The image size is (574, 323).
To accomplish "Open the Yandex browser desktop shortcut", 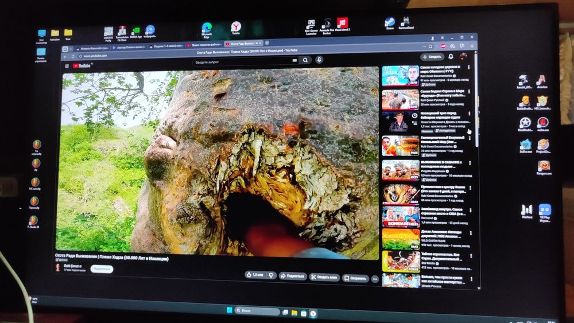I will (236, 28).
